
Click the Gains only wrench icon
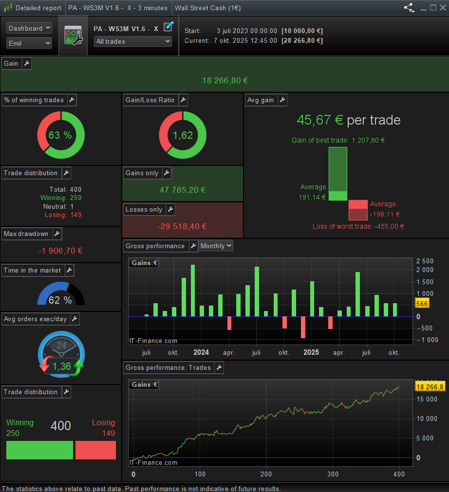pyautogui.click(x=166, y=173)
